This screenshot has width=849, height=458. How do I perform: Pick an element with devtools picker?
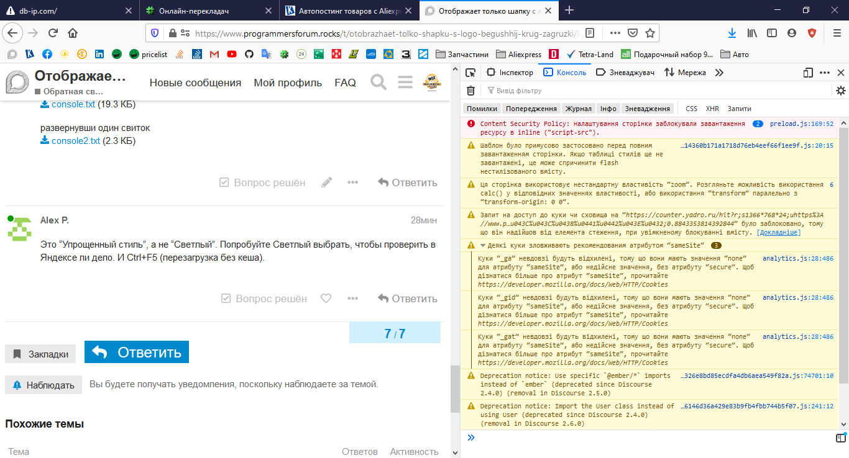coord(470,73)
